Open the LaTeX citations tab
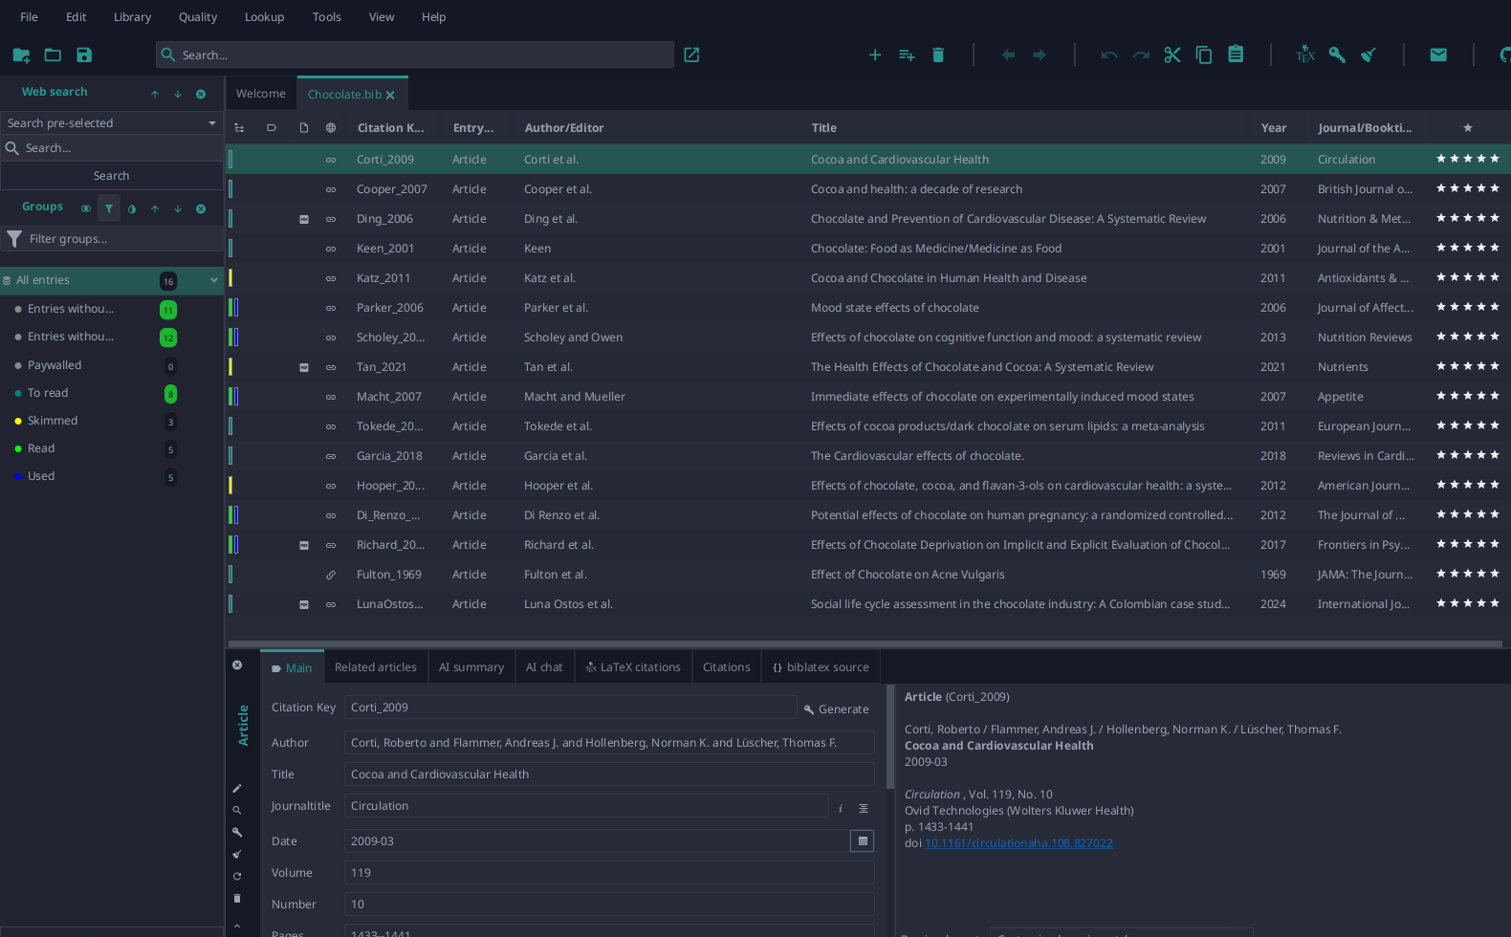This screenshot has height=937, width=1511. pos(633,667)
